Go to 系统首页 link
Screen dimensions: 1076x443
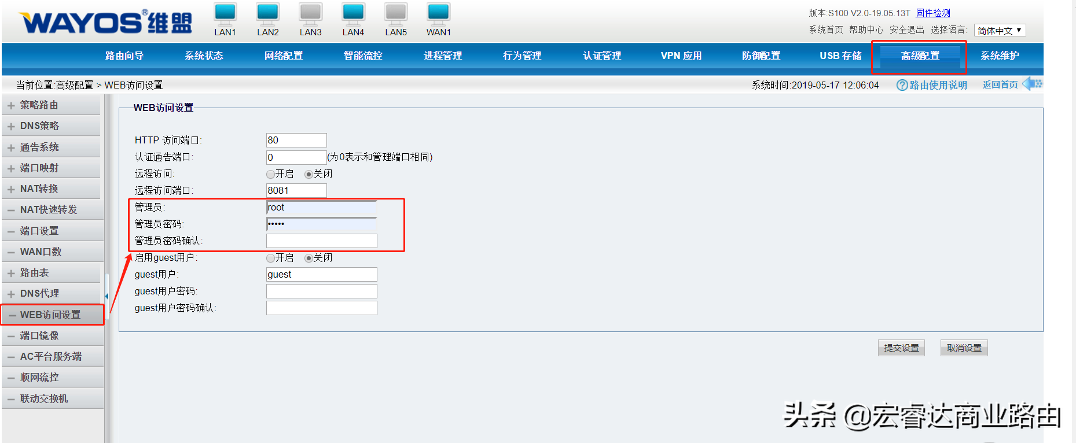[x=826, y=29]
